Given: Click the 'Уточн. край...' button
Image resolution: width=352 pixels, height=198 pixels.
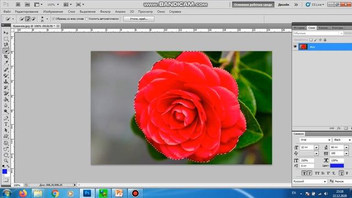Looking at the screenshot, I should 139,19.
